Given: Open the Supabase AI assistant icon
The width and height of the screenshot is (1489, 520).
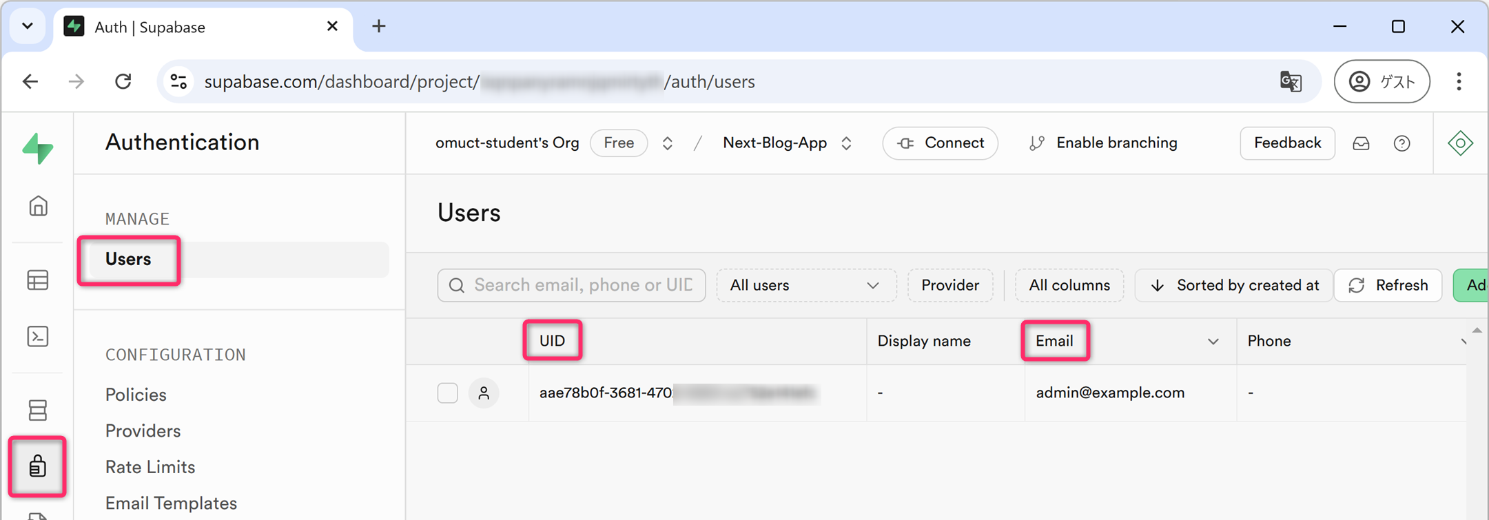Looking at the screenshot, I should point(1460,143).
